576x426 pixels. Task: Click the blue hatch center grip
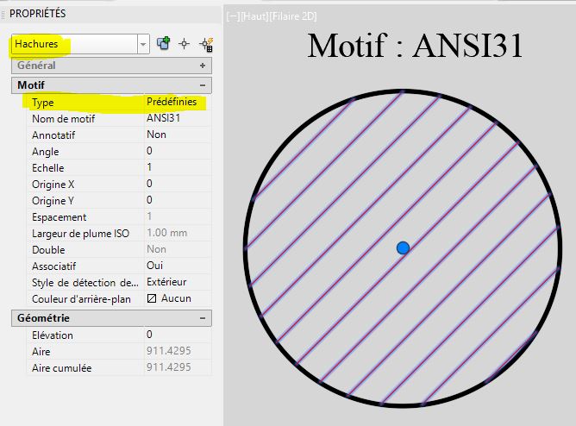tap(403, 247)
